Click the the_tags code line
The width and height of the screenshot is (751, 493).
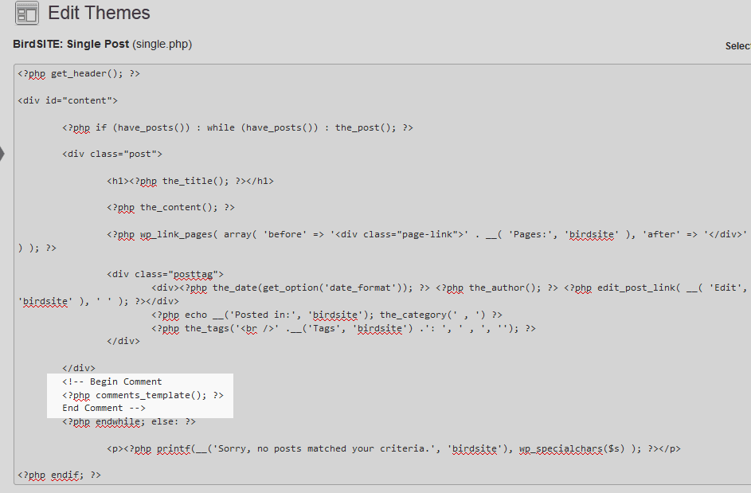343,328
